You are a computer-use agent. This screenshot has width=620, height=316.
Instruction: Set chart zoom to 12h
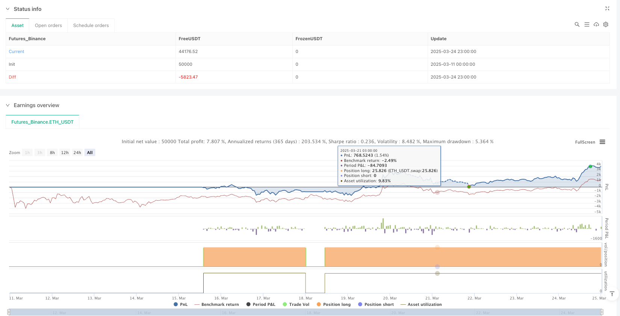pyautogui.click(x=65, y=153)
